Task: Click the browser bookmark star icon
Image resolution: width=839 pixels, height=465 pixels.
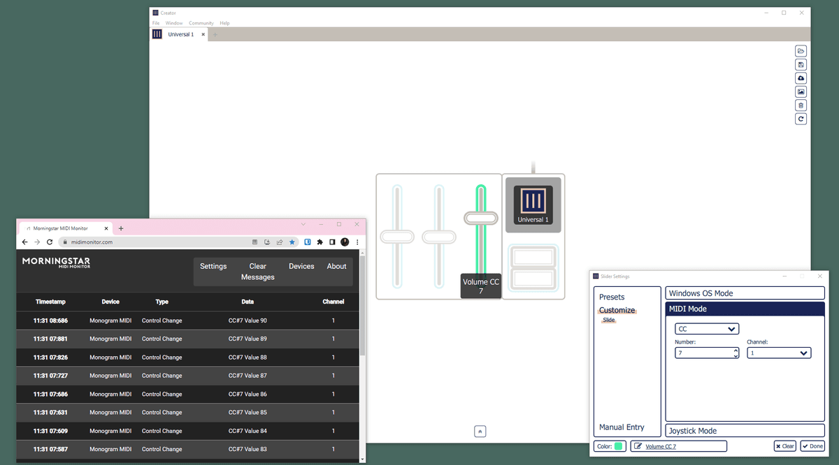Action: coord(292,242)
